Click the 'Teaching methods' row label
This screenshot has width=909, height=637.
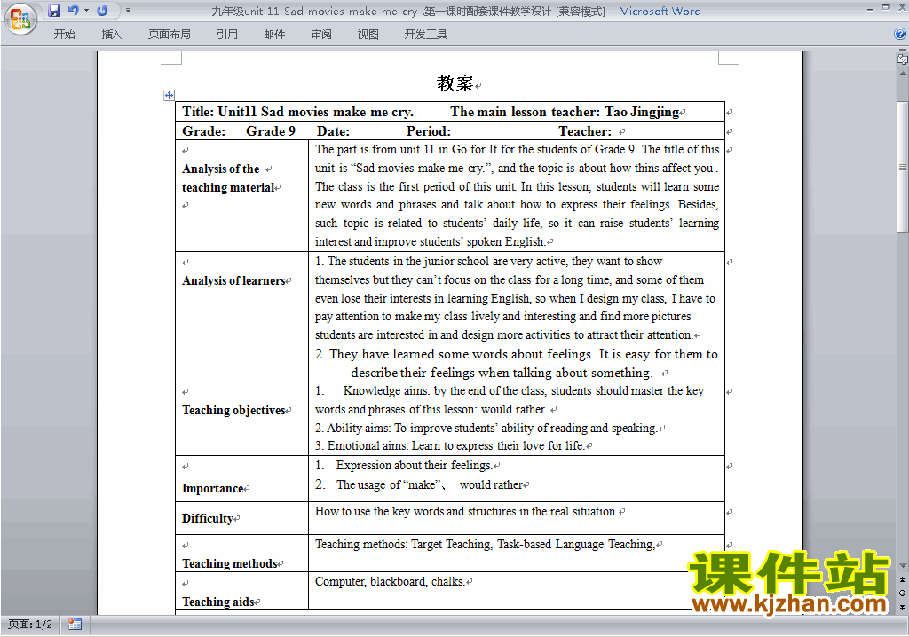tap(230, 563)
